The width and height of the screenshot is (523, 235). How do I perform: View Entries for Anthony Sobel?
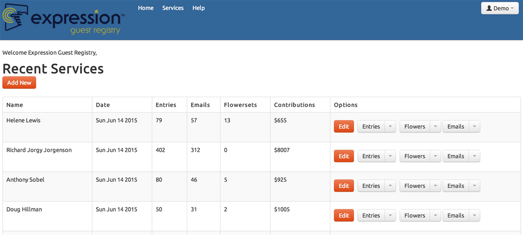point(371,186)
